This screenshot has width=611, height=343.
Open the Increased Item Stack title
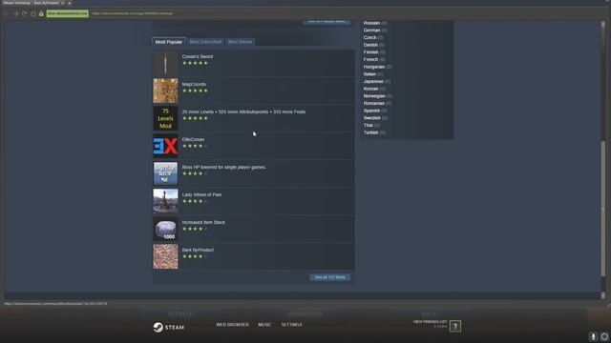click(203, 222)
